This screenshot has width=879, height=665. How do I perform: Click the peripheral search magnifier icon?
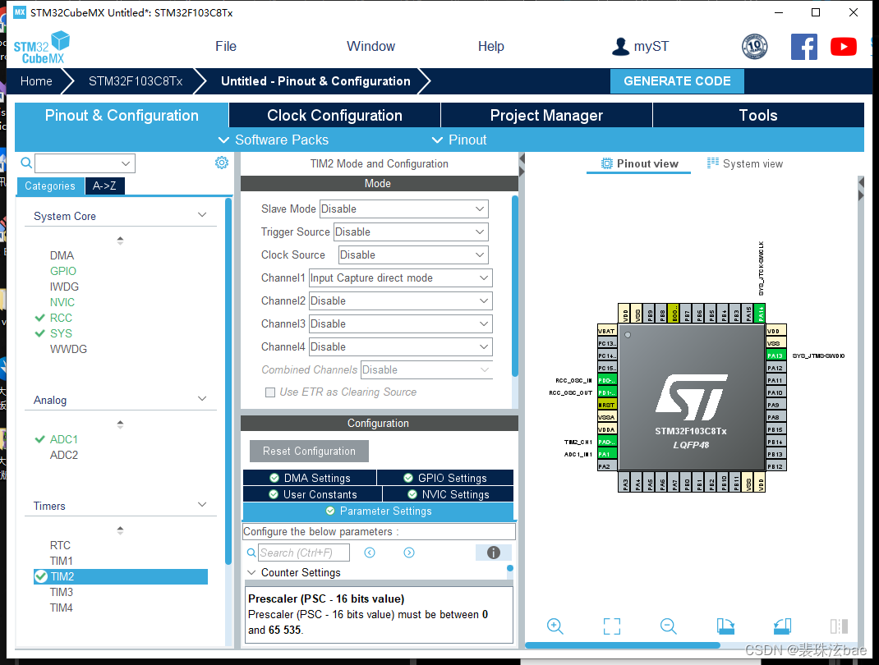click(x=25, y=163)
